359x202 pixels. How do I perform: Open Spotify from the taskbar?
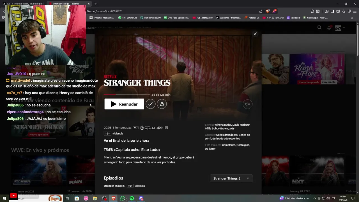coord(132,198)
